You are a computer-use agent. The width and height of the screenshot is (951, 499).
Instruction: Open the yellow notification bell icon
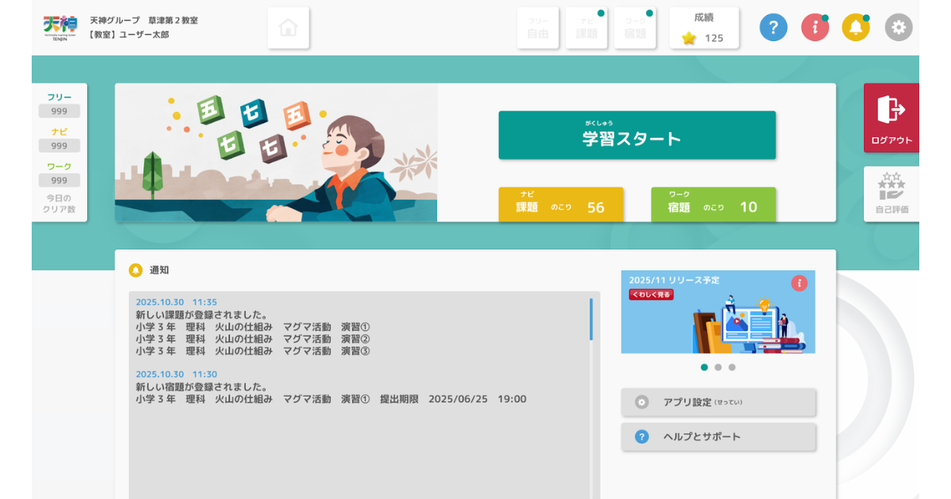pyautogui.click(x=856, y=27)
